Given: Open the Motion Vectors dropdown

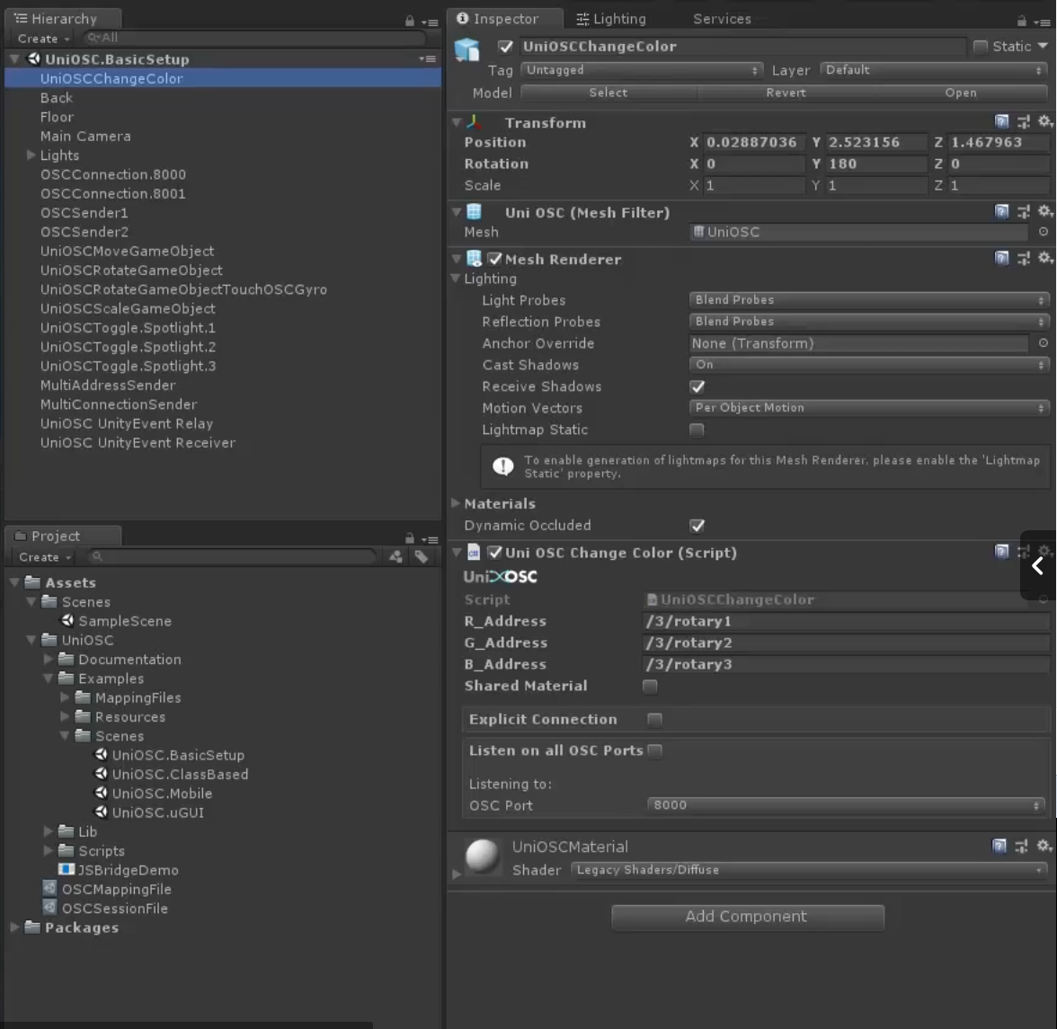Looking at the screenshot, I should tap(869, 408).
